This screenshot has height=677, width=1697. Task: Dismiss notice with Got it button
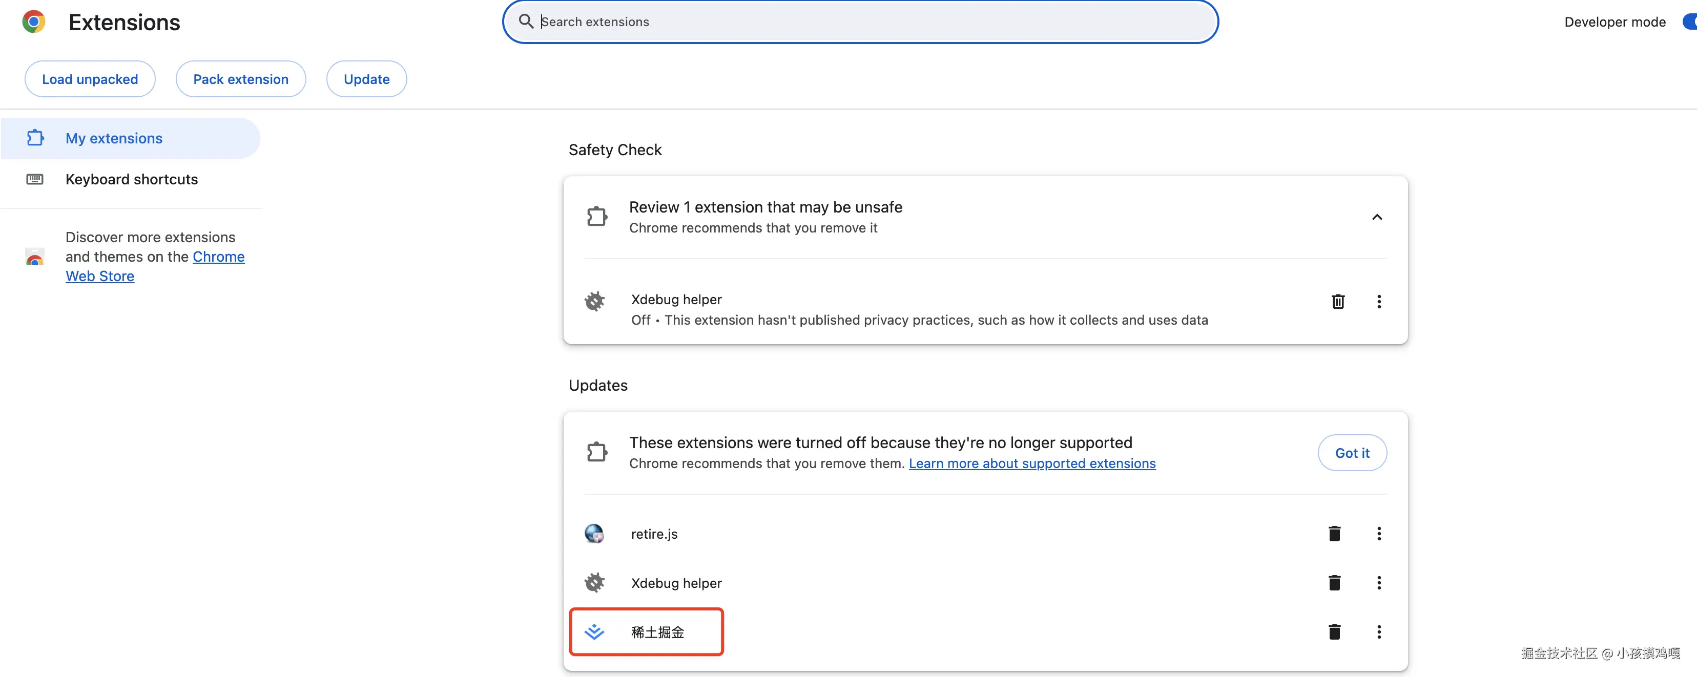pyautogui.click(x=1352, y=453)
